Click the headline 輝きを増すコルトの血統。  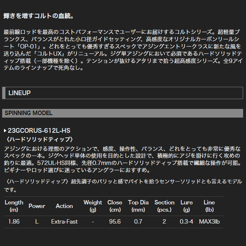pos(39,16)
